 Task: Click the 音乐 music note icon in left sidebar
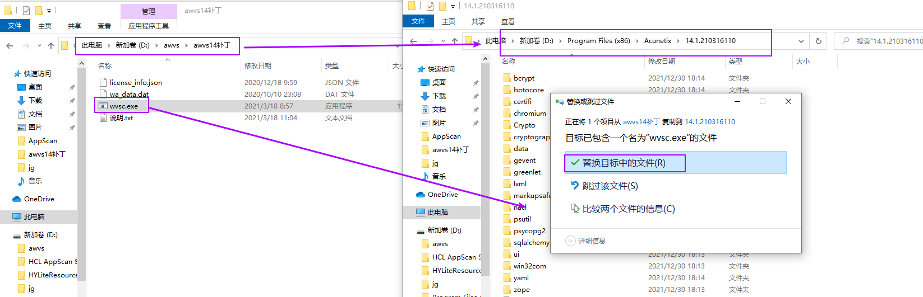pyautogui.click(x=21, y=181)
